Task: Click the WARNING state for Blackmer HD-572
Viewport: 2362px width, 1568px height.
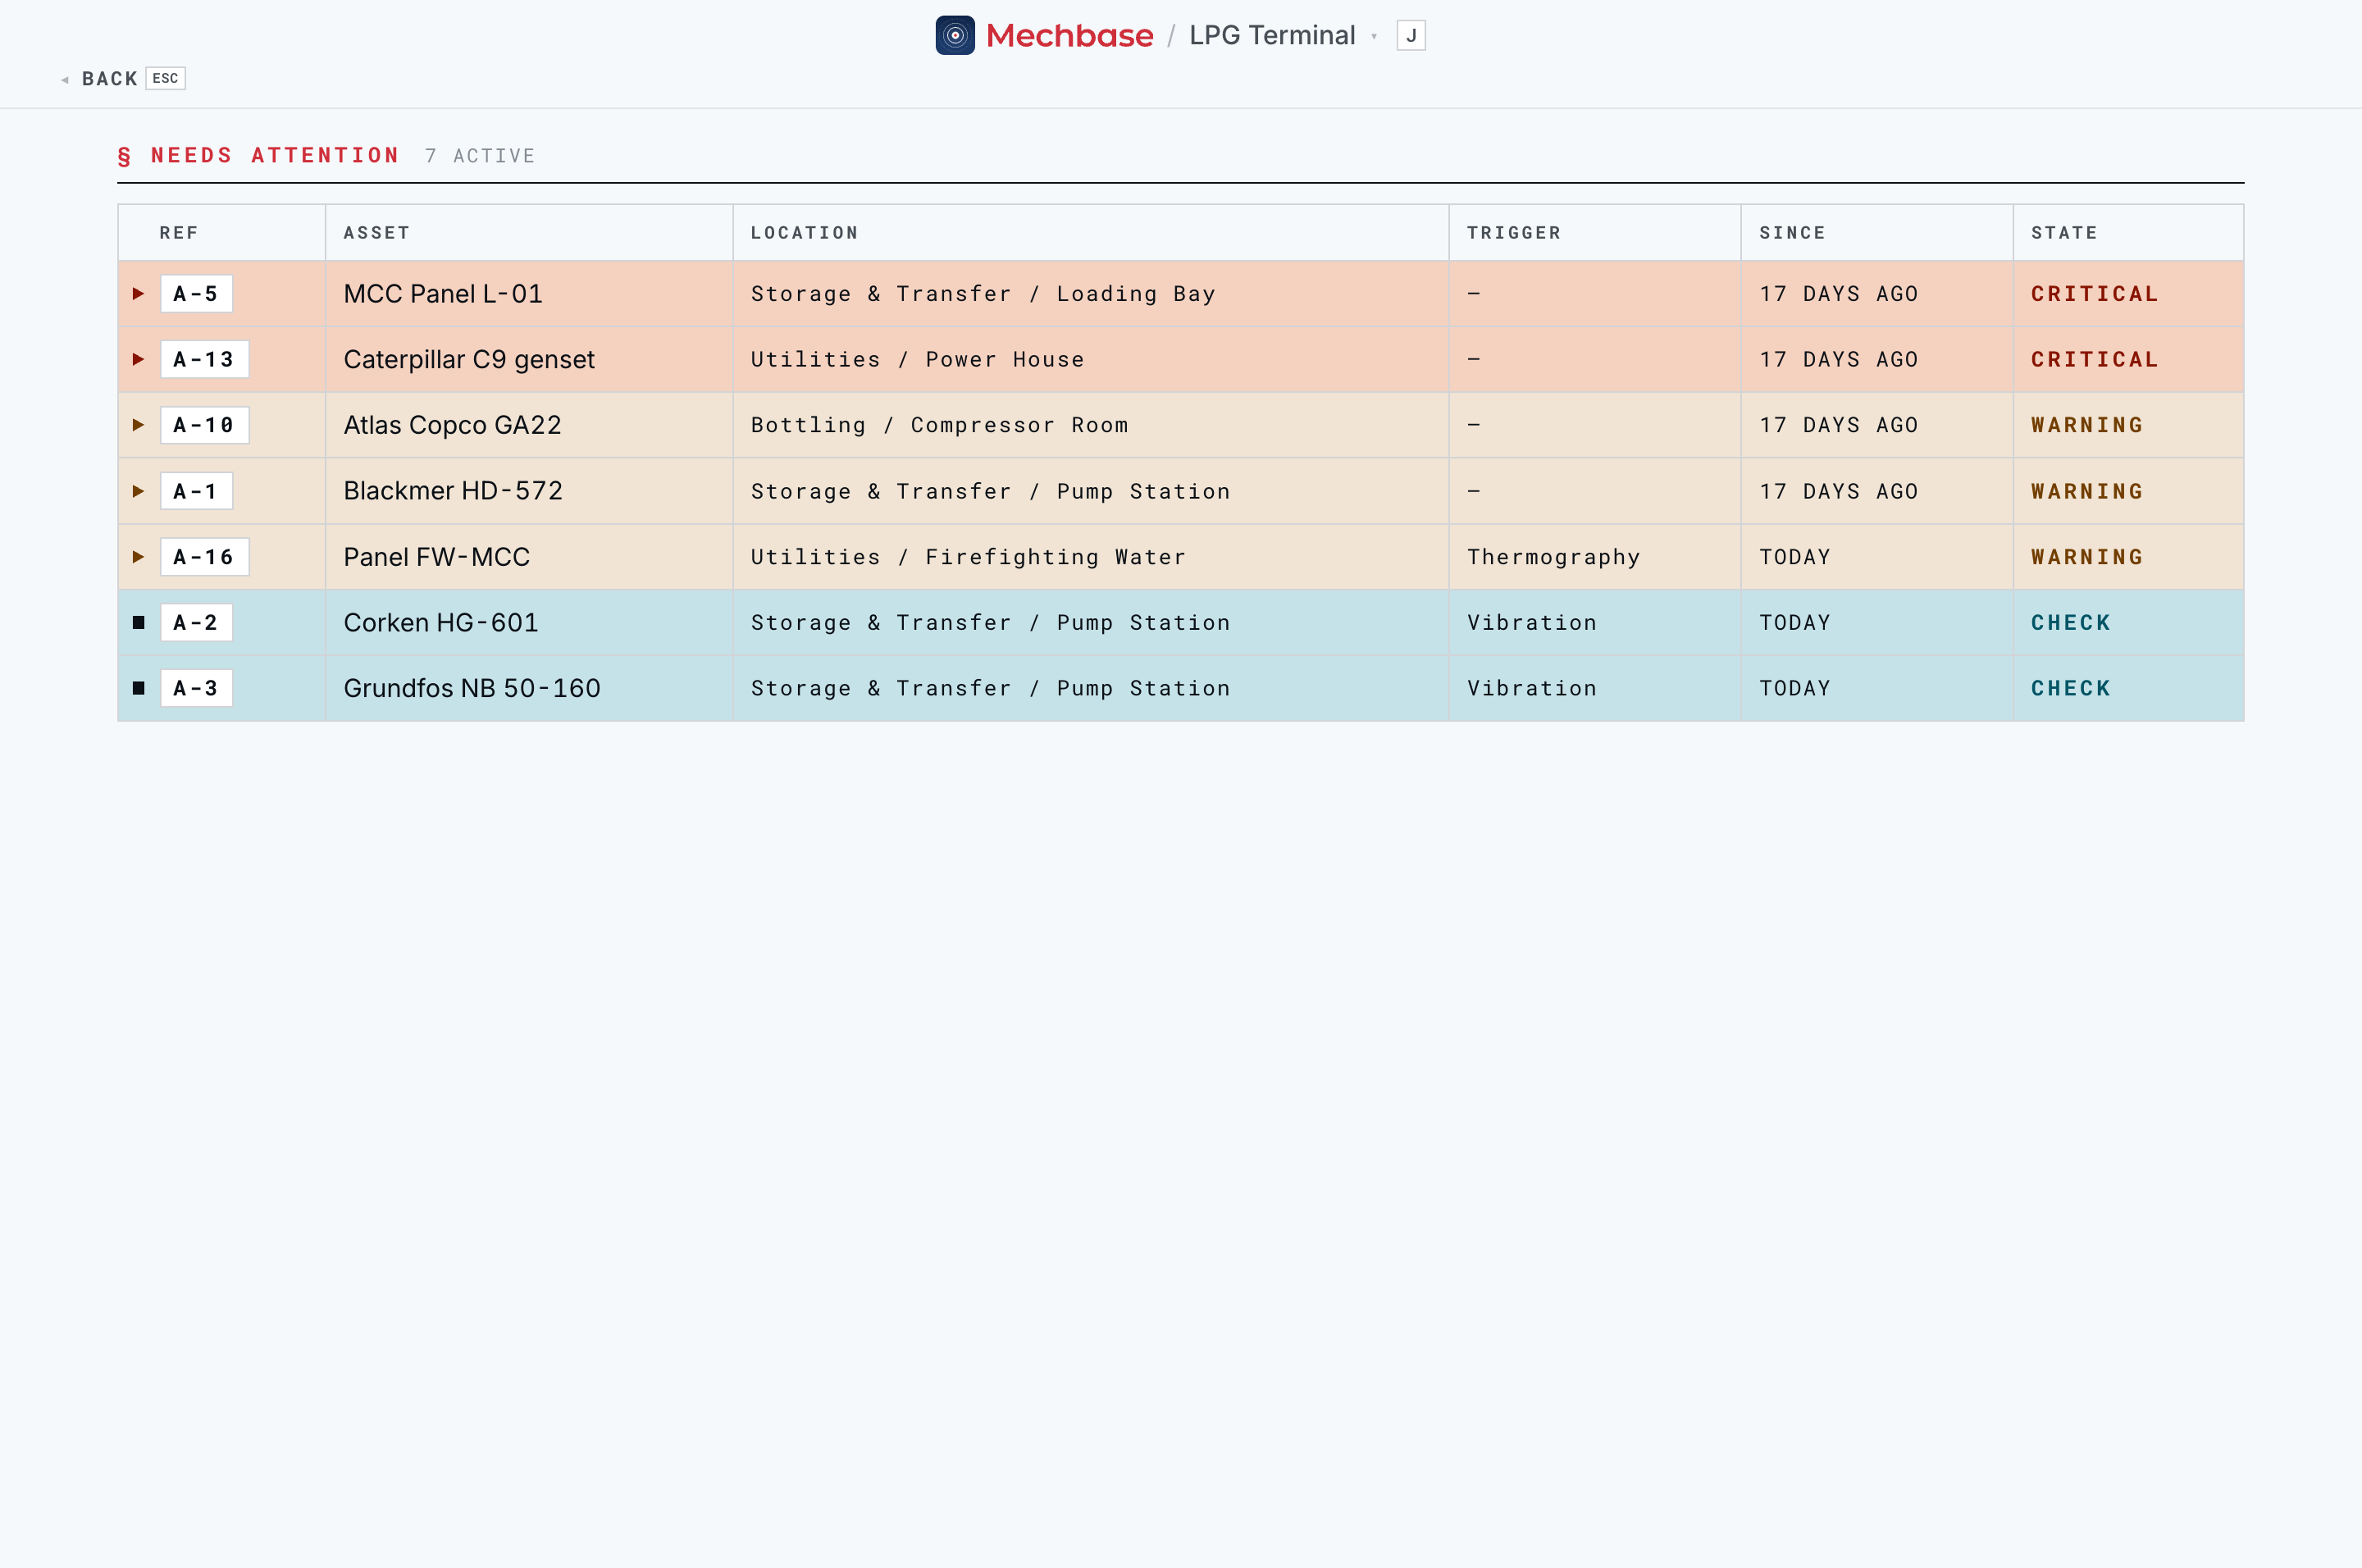Action: point(2087,491)
